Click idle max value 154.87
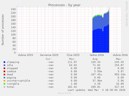The image size is (129, 96). [x=119, y=65]
